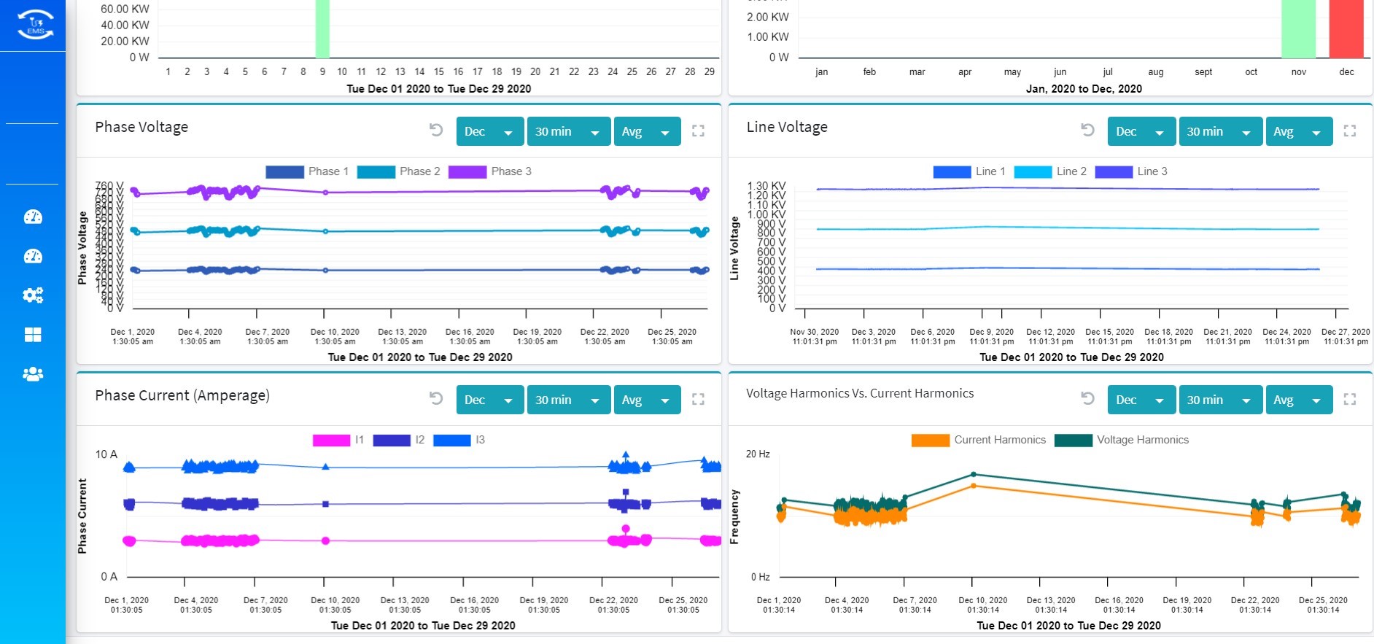
Task: Toggle Phase 1 series in the Phase Voltage legend
Action: 307,171
